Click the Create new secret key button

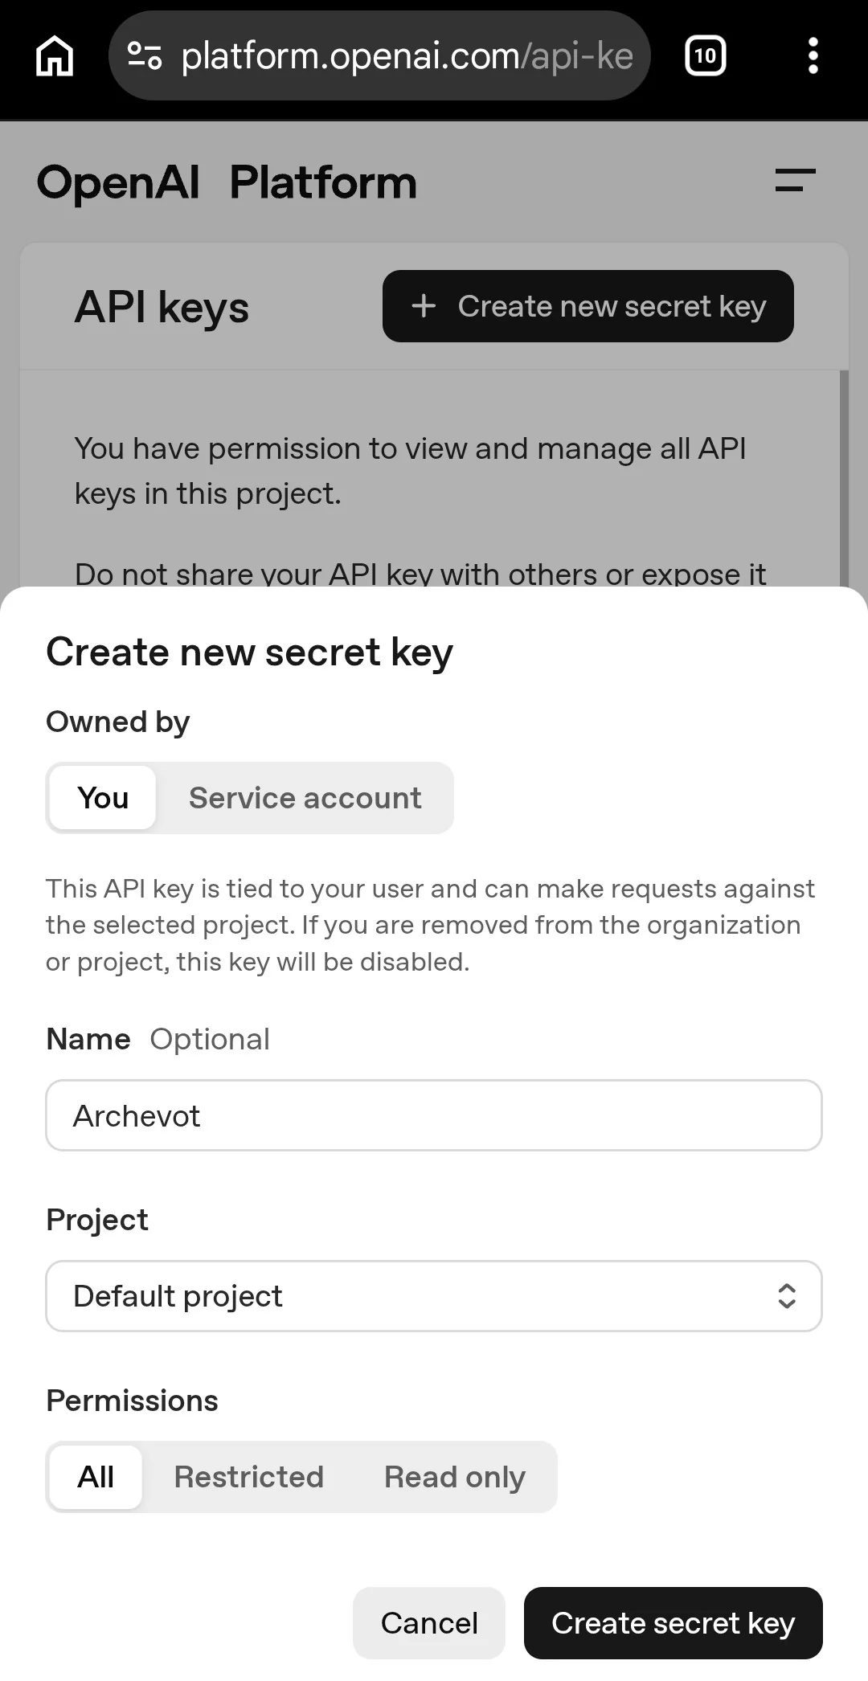click(588, 306)
